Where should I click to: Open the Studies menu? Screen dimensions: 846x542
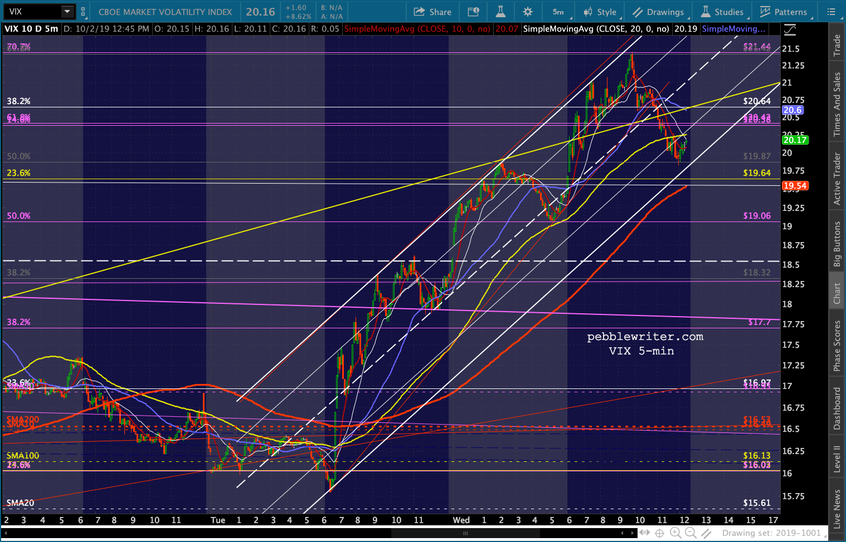click(722, 12)
